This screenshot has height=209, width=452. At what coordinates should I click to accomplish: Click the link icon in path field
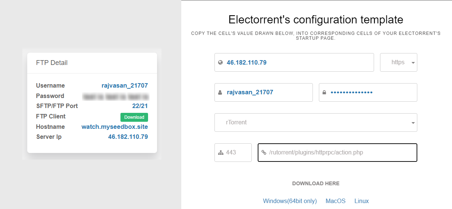coord(264,153)
